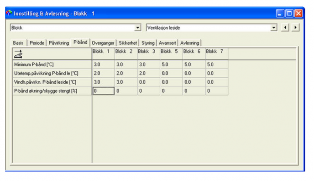This screenshot has height=181, width=314.
Task: Open the Avlesning tab
Action: (190, 43)
